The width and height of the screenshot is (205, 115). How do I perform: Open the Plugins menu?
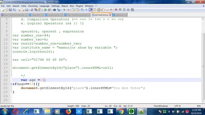(x=79, y=6)
